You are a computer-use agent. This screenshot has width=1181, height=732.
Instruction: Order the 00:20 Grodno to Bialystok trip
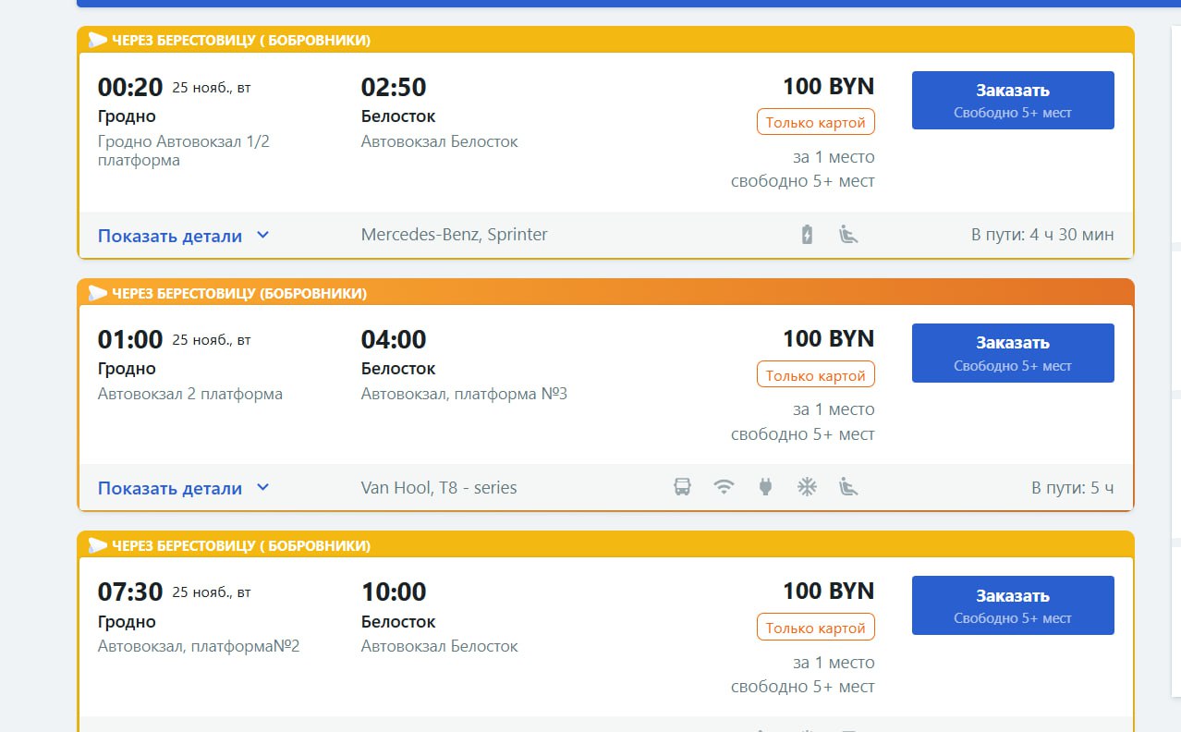pos(1013,100)
